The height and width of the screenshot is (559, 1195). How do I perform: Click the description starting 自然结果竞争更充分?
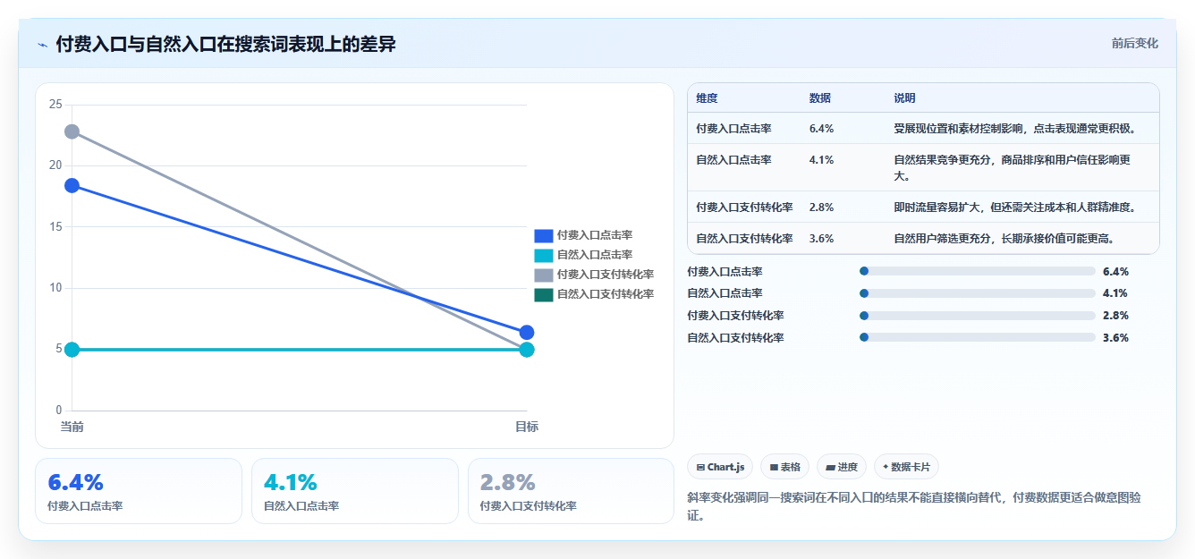tap(1013, 167)
